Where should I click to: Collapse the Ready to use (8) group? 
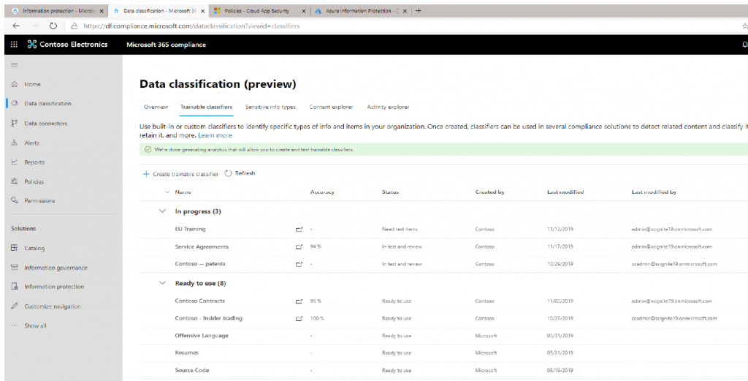(162, 283)
